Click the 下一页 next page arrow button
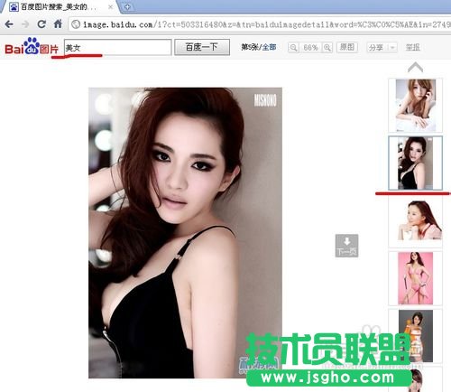The image size is (451, 392). click(x=346, y=246)
